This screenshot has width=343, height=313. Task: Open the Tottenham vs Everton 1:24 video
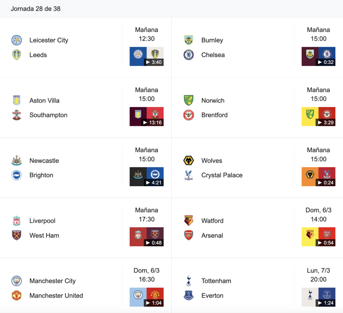pos(319,297)
